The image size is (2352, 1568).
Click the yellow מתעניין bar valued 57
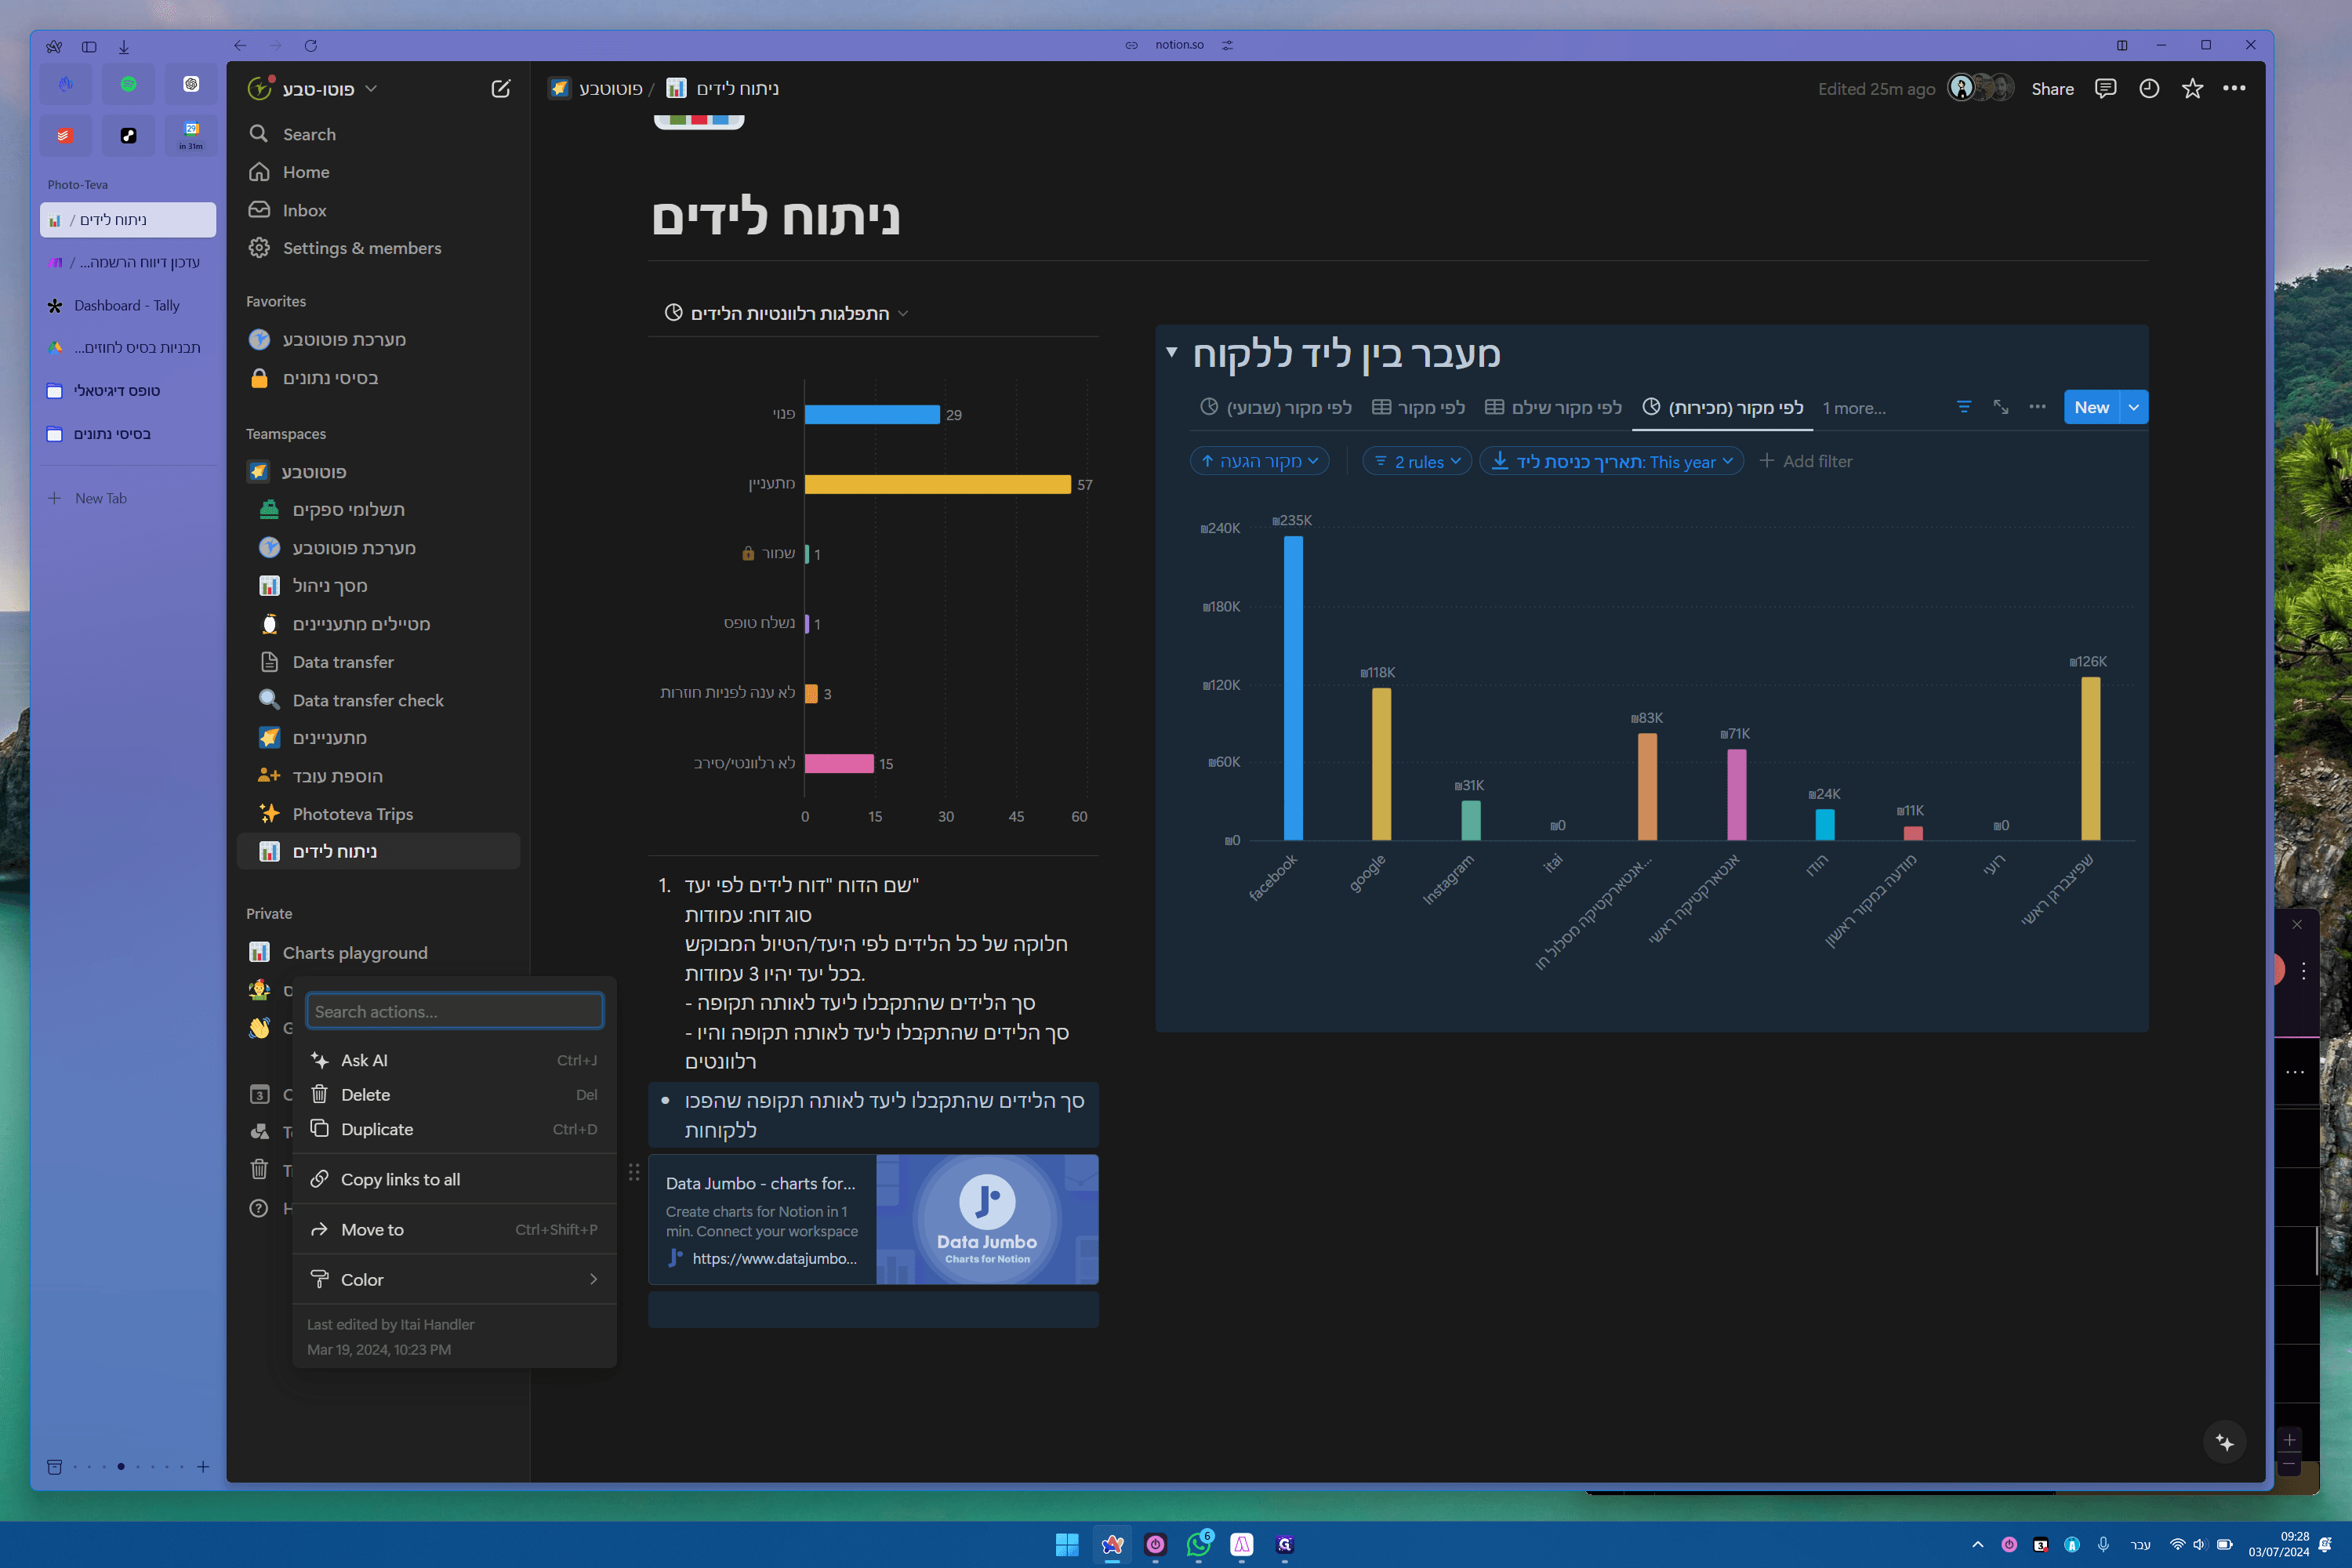pyautogui.click(x=938, y=484)
